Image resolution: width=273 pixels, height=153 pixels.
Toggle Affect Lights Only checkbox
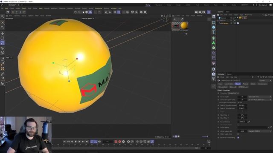[x=238, y=134]
